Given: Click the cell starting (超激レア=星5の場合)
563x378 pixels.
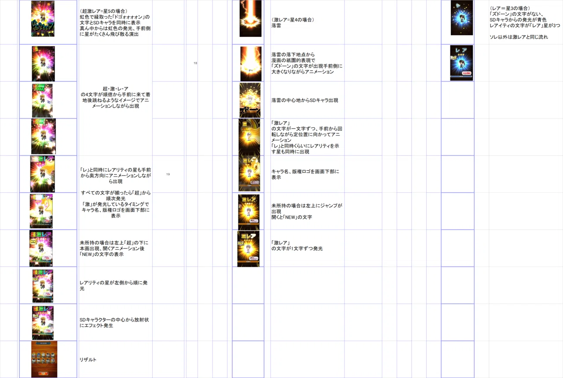Looking at the screenshot, I should 115,22.
